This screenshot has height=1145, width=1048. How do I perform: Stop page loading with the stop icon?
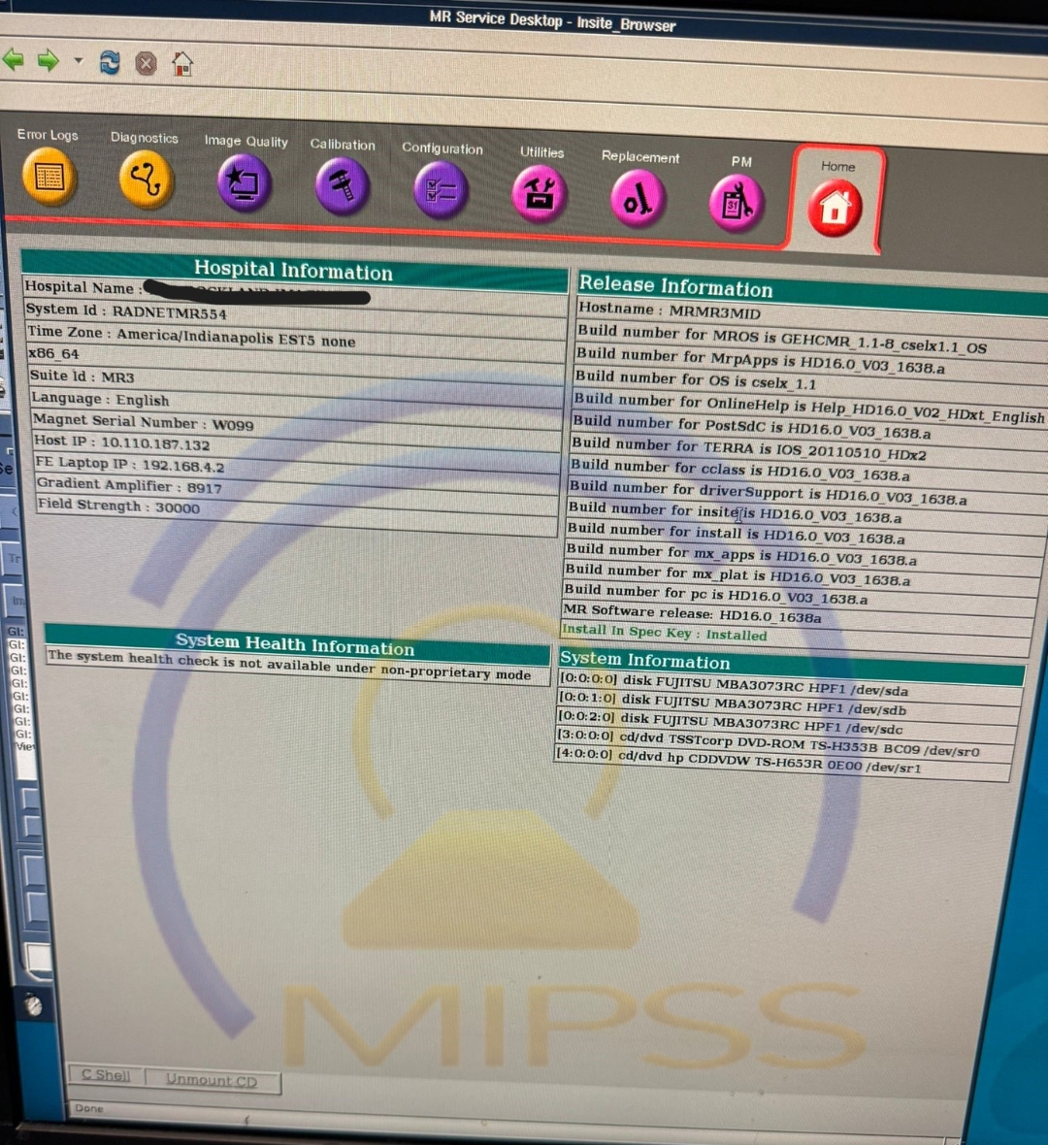click(x=147, y=63)
